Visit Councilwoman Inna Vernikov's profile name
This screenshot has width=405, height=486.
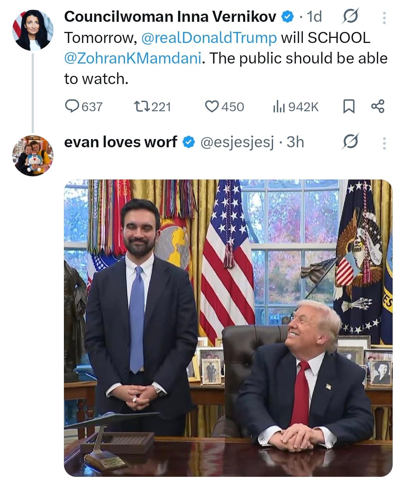171,17
